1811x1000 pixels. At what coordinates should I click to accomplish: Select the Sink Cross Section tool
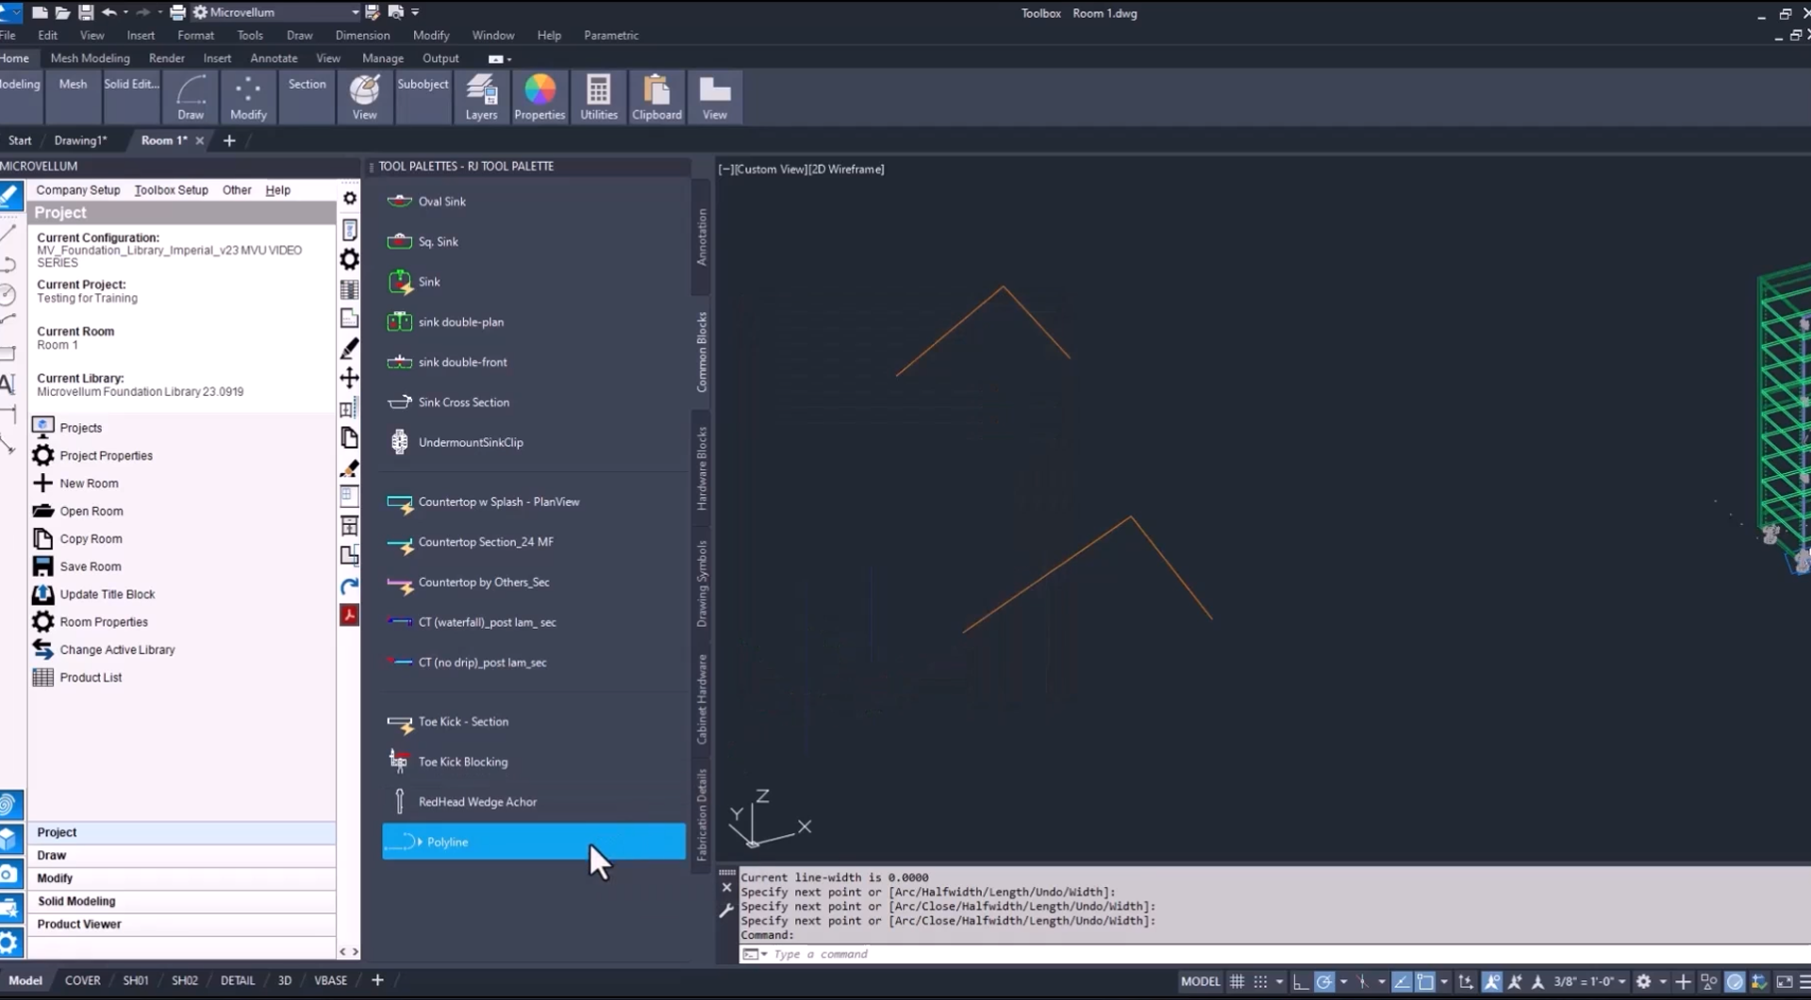(x=461, y=402)
